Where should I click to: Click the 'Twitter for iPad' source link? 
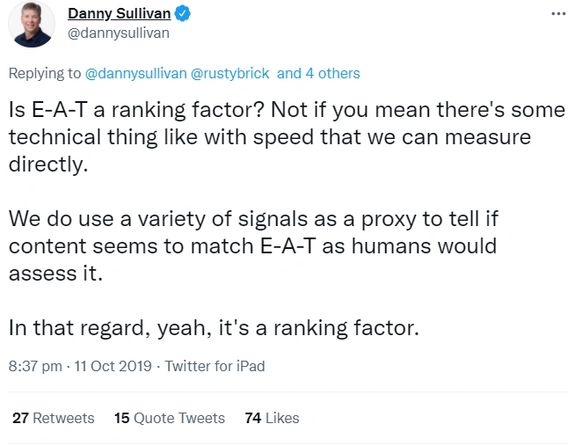tap(215, 366)
